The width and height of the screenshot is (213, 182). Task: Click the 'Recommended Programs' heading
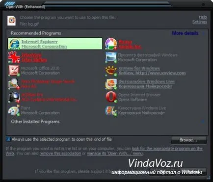36,33
